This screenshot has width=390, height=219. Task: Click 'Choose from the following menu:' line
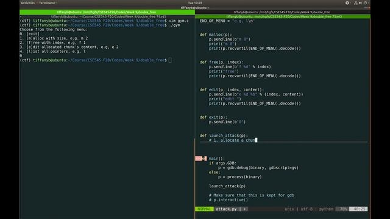54,30
